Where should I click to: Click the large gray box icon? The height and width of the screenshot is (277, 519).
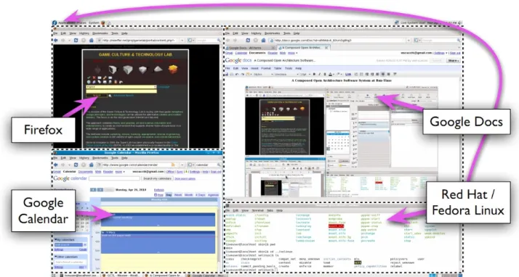tap(127, 69)
